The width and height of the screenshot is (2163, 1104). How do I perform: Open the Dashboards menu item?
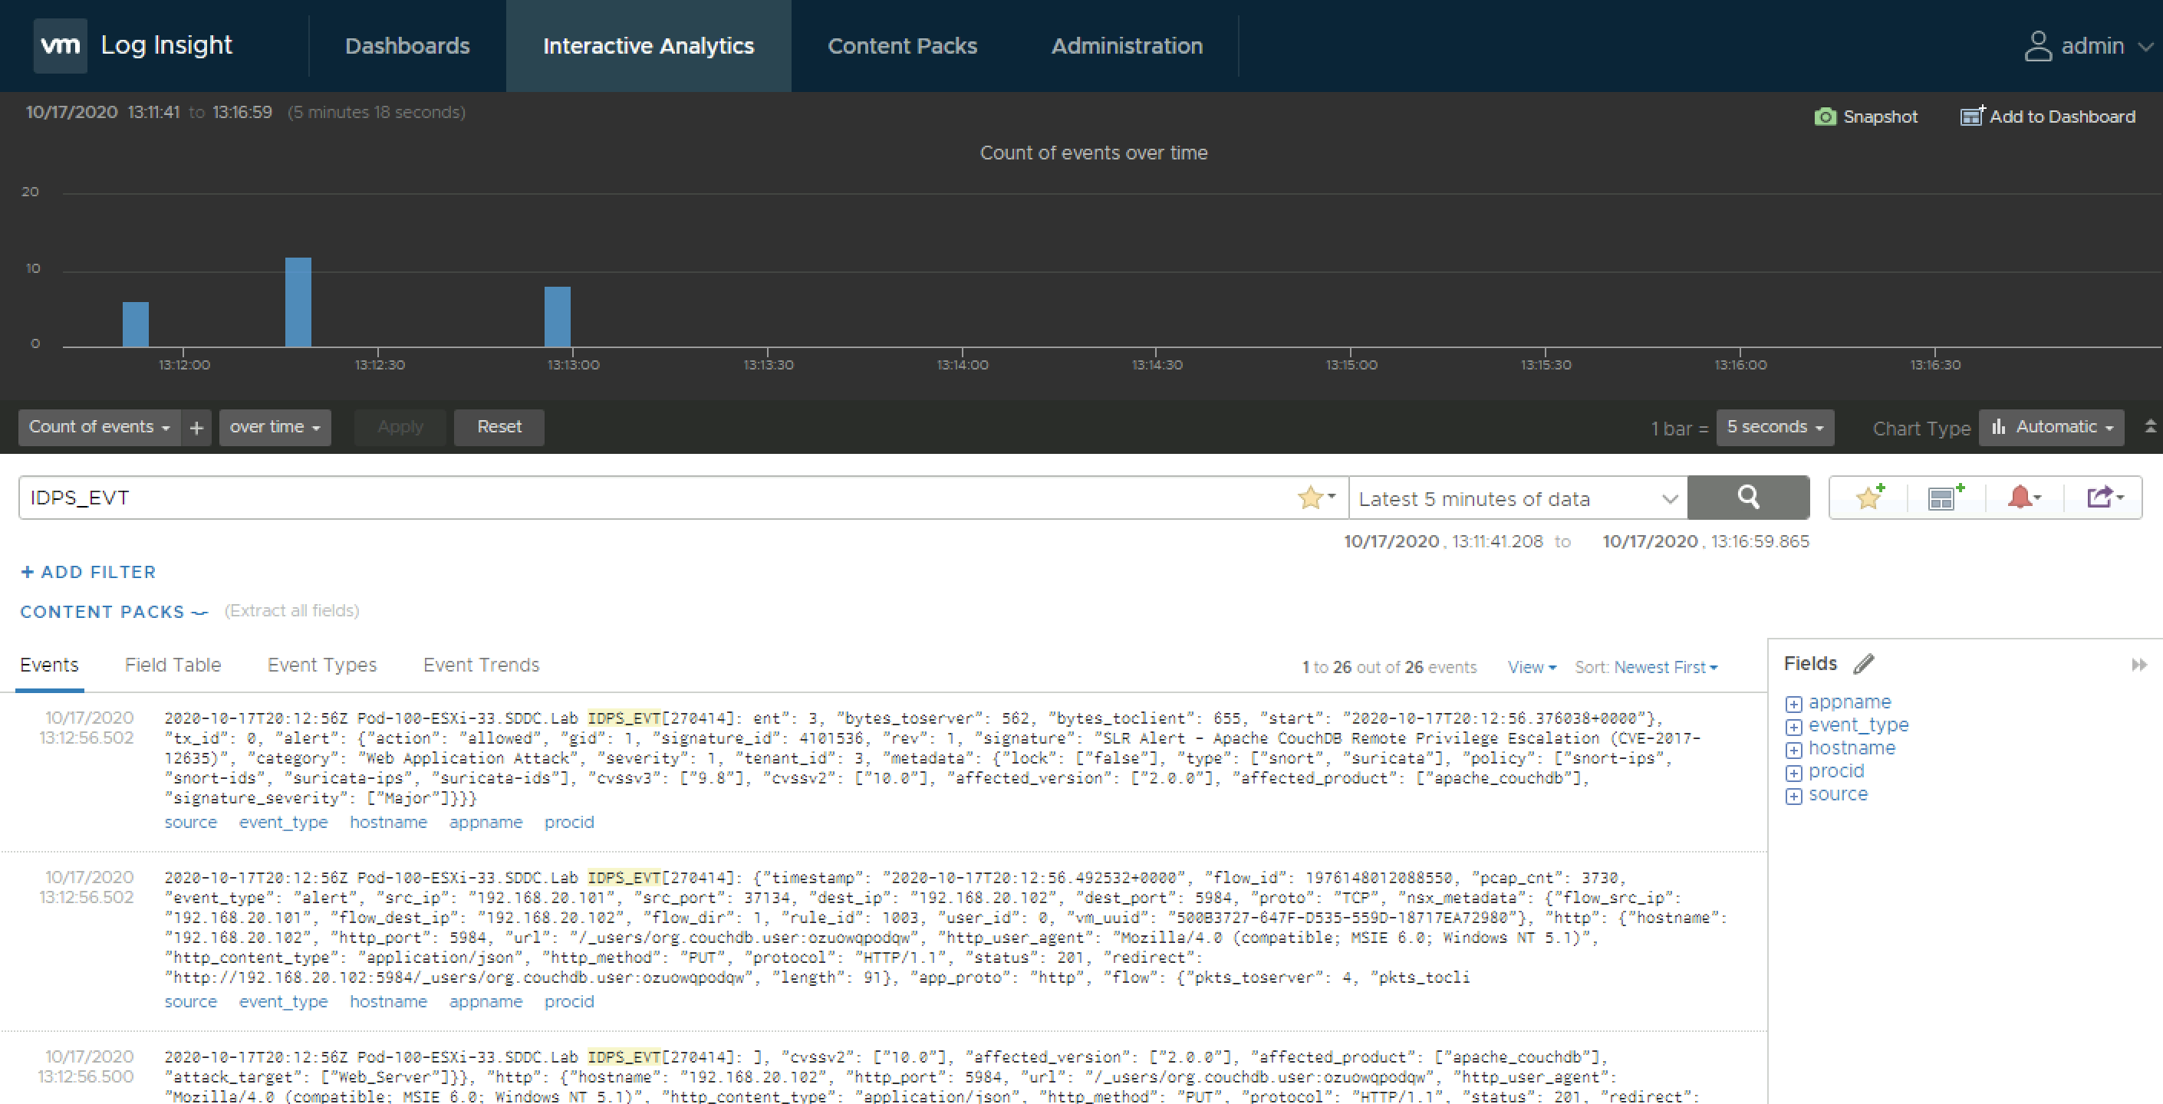coord(407,46)
